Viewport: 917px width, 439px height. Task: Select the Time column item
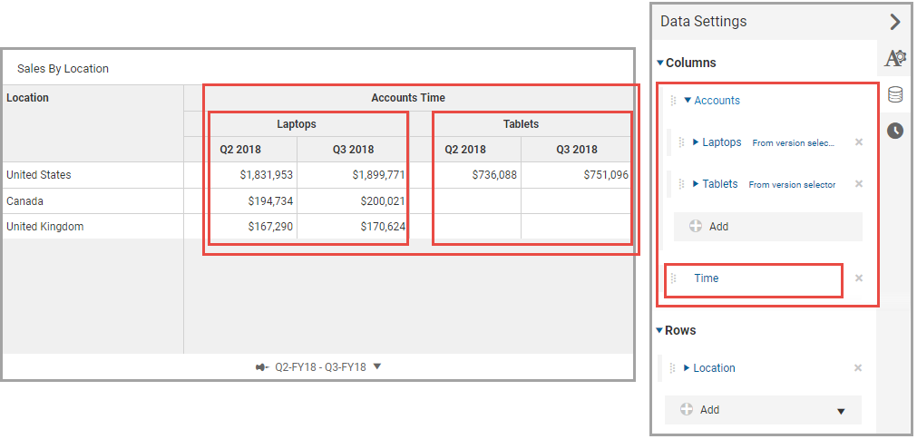pyautogui.click(x=707, y=278)
